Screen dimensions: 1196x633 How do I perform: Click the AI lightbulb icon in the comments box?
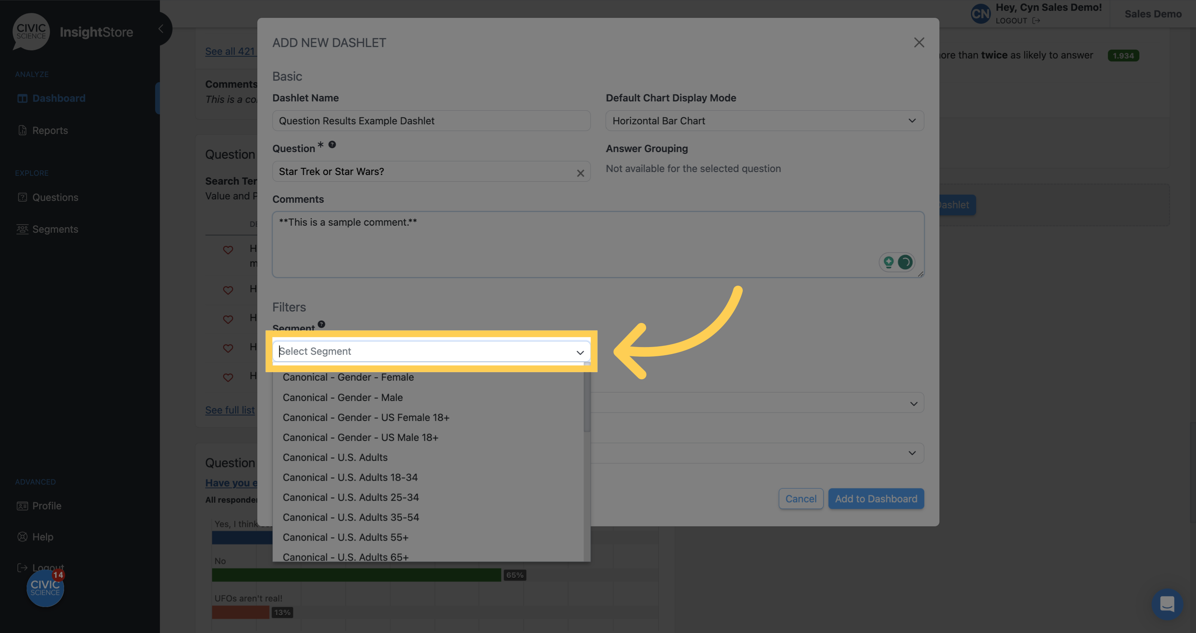click(889, 262)
